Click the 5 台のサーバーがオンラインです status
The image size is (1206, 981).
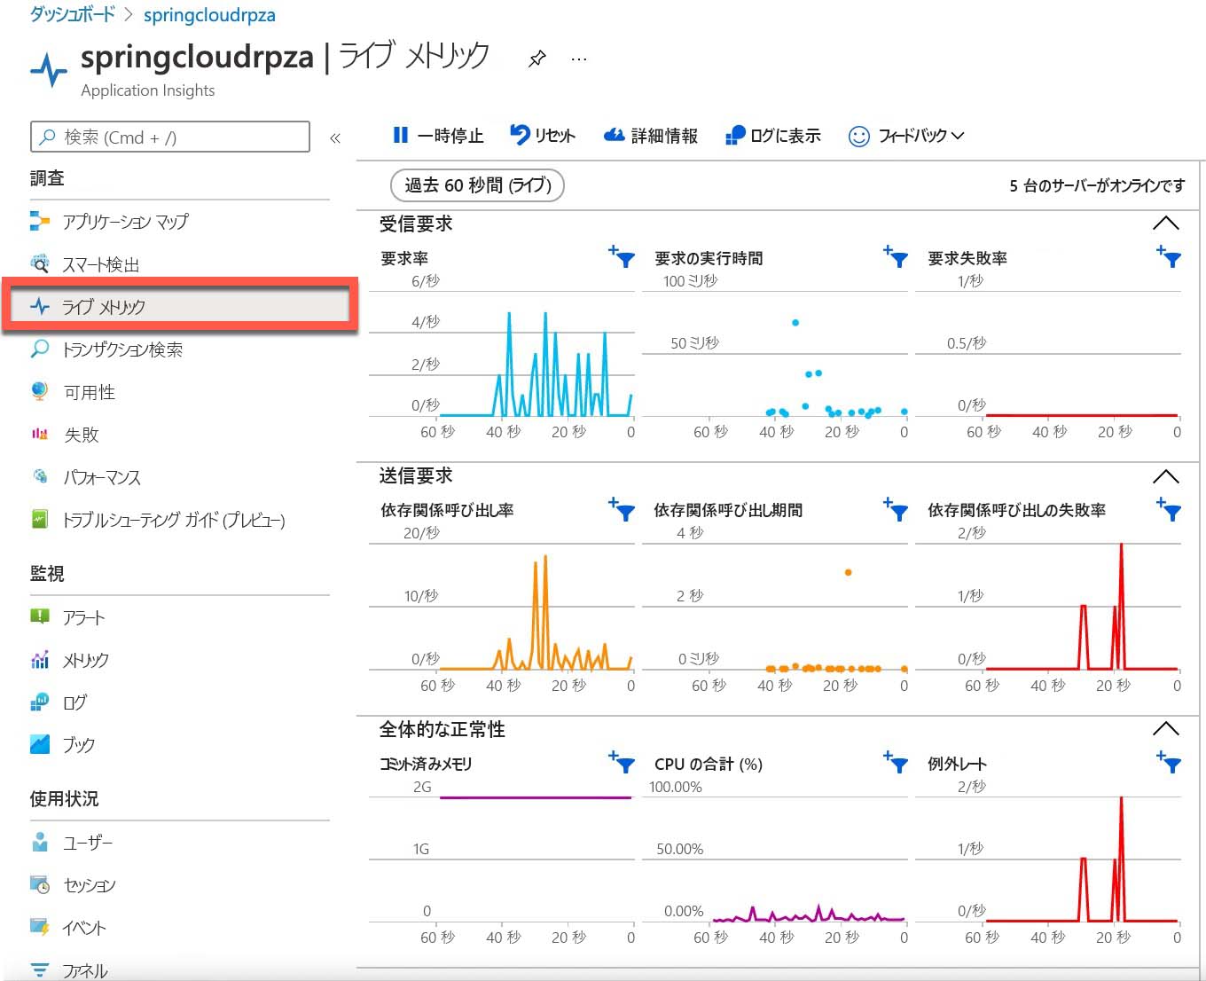point(1097,185)
